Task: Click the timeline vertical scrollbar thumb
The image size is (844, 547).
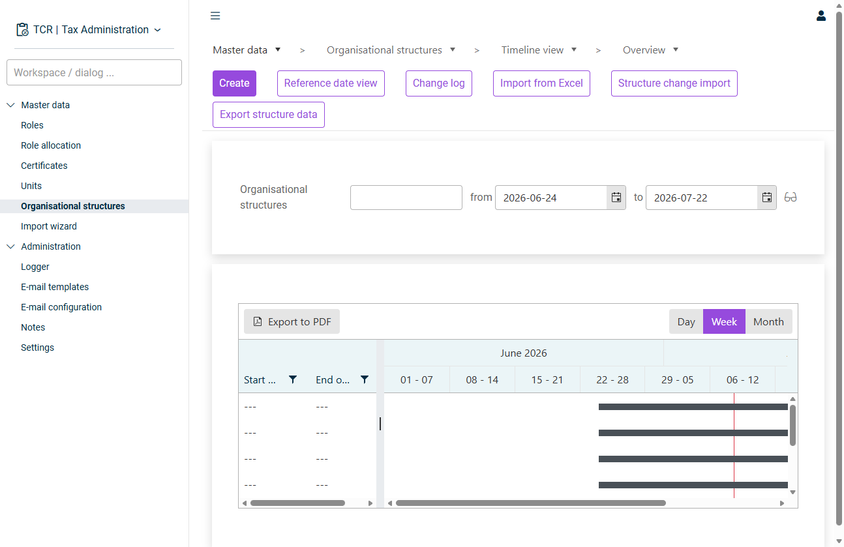Action: click(792, 426)
